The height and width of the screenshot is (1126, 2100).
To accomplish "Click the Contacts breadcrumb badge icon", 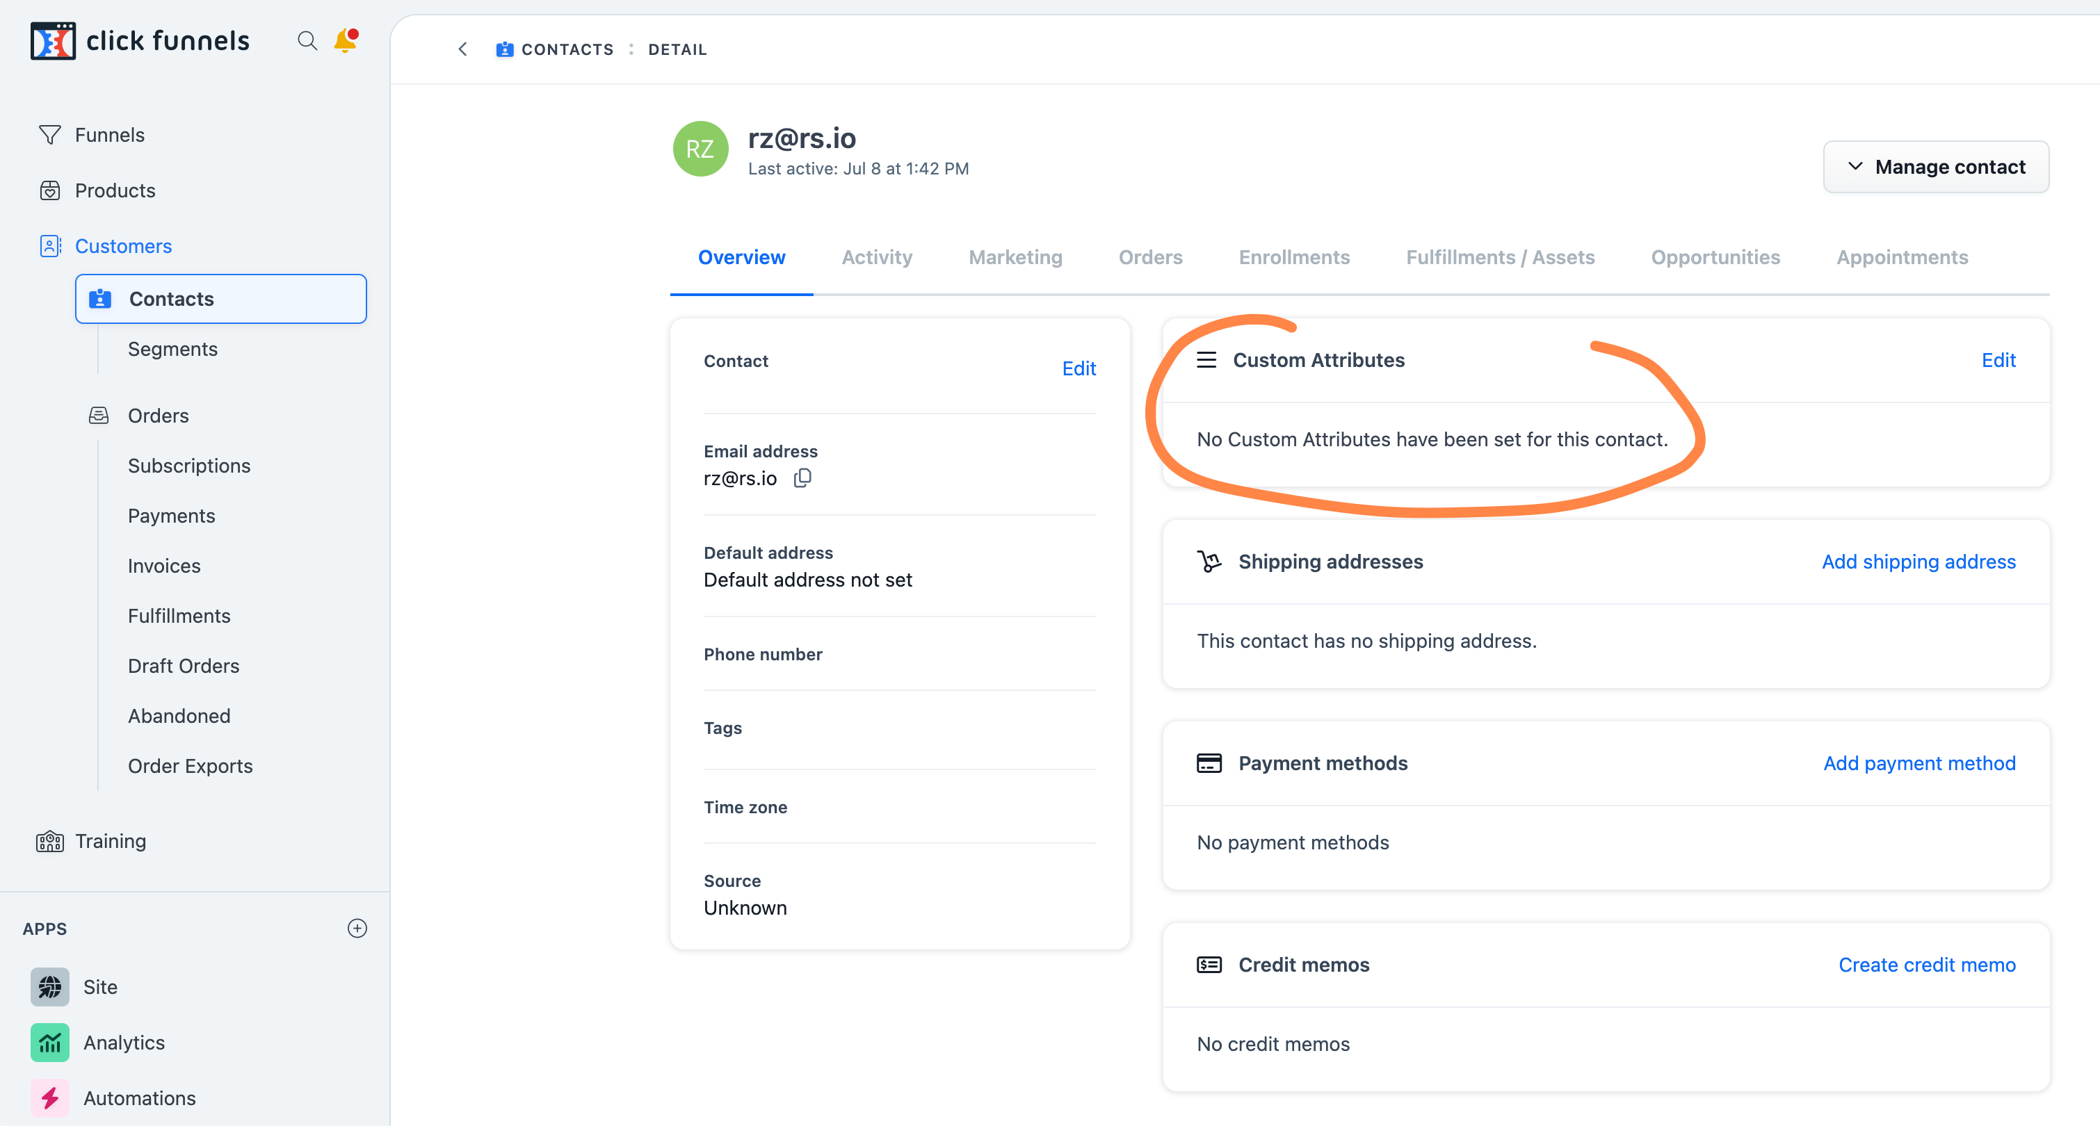I will (x=505, y=50).
